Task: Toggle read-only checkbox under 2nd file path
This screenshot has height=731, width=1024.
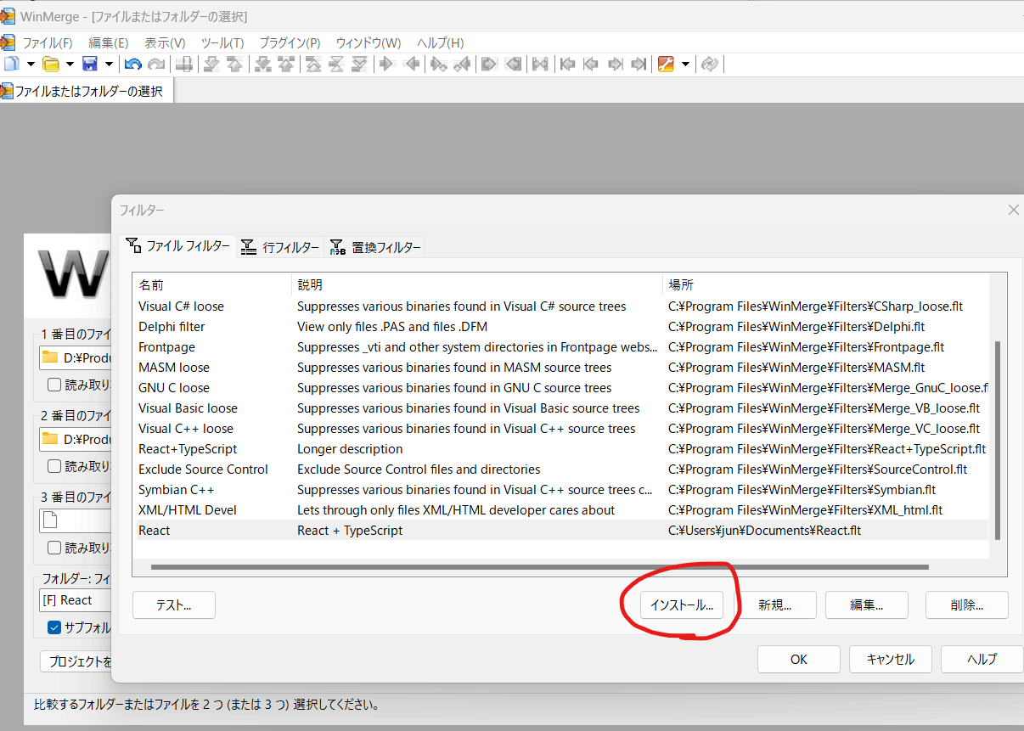Action: point(54,466)
